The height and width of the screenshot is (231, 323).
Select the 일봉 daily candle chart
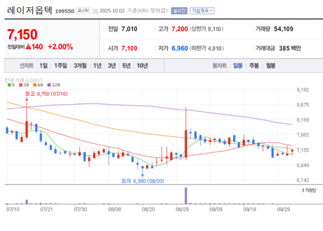(x=237, y=66)
